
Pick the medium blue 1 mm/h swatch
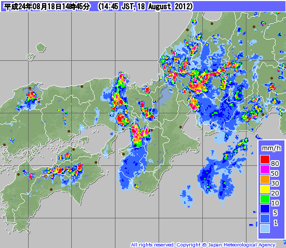265,218
